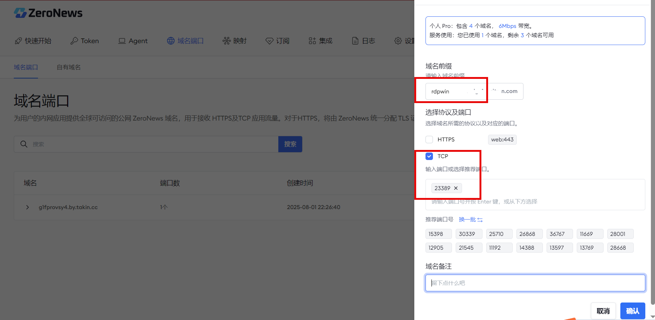
Task: Remove port tag 23389 with X
Action: tap(456, 188)
